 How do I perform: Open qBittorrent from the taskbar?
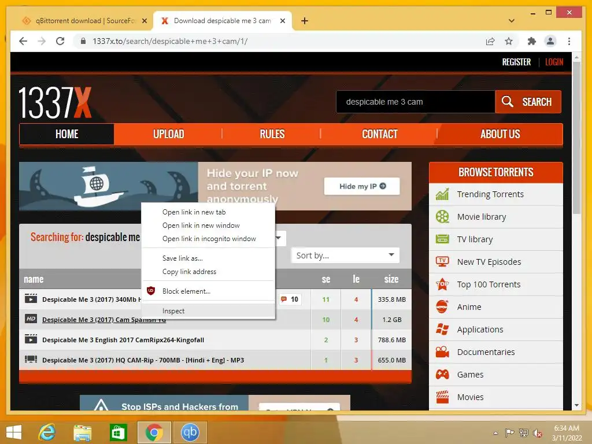point(190,432)
